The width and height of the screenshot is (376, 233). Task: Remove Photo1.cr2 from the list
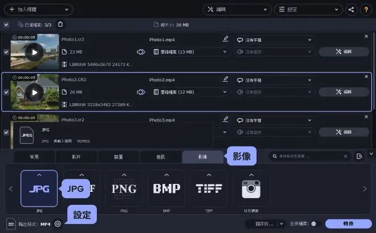366,36
